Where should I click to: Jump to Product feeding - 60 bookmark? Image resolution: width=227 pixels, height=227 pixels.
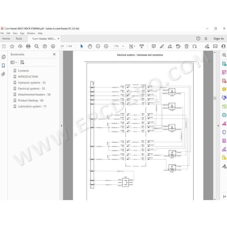(x=30, y=100)
